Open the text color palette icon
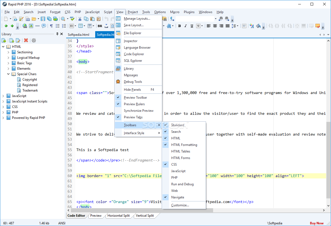Image resolution: width=331 pixels, height=226 pixels. 252,26
